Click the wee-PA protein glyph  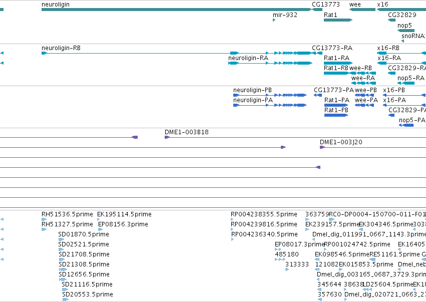(364, 105)
